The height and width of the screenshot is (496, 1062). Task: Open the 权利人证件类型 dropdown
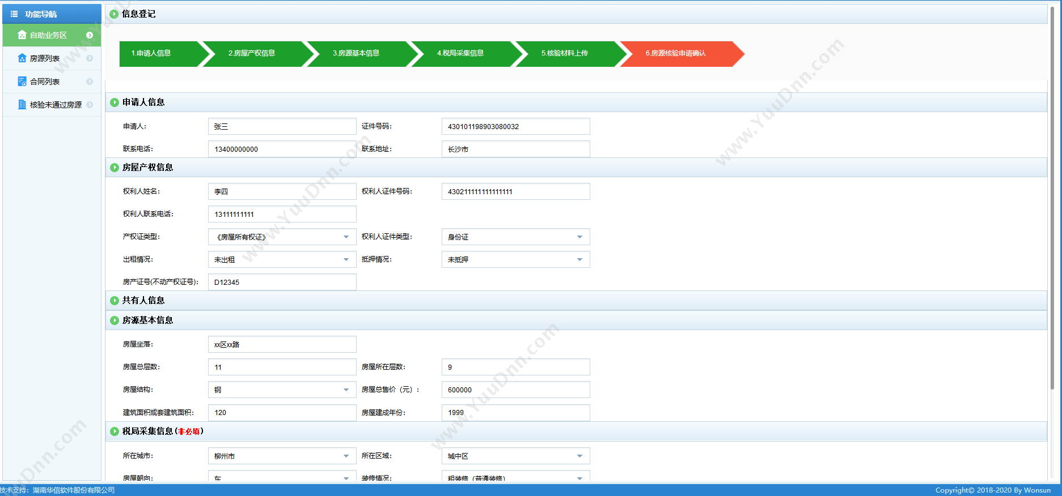pos(516,237)
